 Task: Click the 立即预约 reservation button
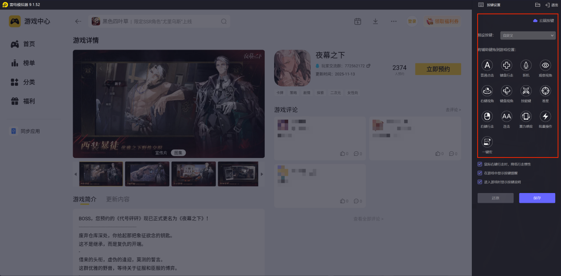(x=437, y=69)
